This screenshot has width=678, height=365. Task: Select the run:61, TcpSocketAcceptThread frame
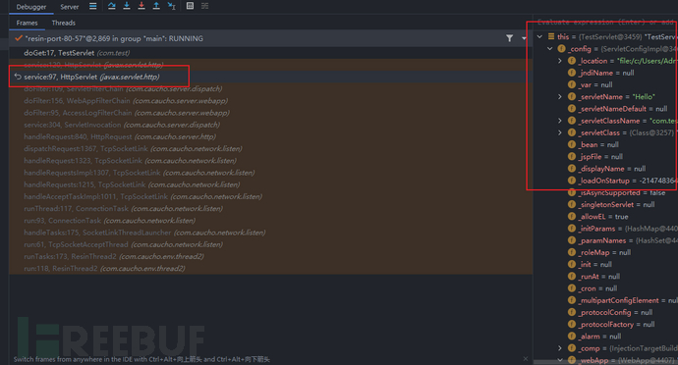point(270,244)
